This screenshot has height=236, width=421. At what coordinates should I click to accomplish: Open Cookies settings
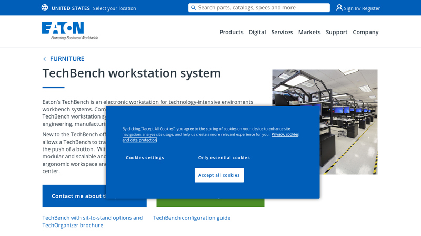145,158
